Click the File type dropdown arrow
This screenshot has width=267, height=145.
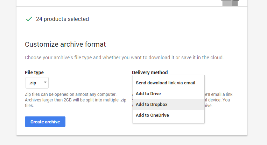pos(45,83)
